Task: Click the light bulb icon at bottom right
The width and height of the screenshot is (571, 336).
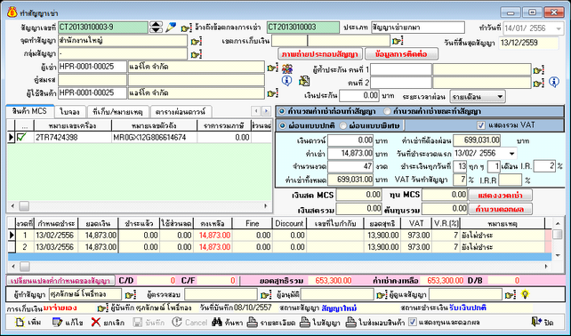Action: 525,294
